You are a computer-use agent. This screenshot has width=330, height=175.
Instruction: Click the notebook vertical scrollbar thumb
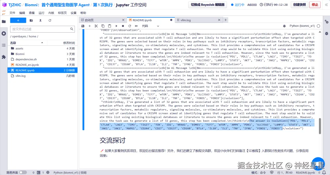pyautogui.click(x=320, y=126)
